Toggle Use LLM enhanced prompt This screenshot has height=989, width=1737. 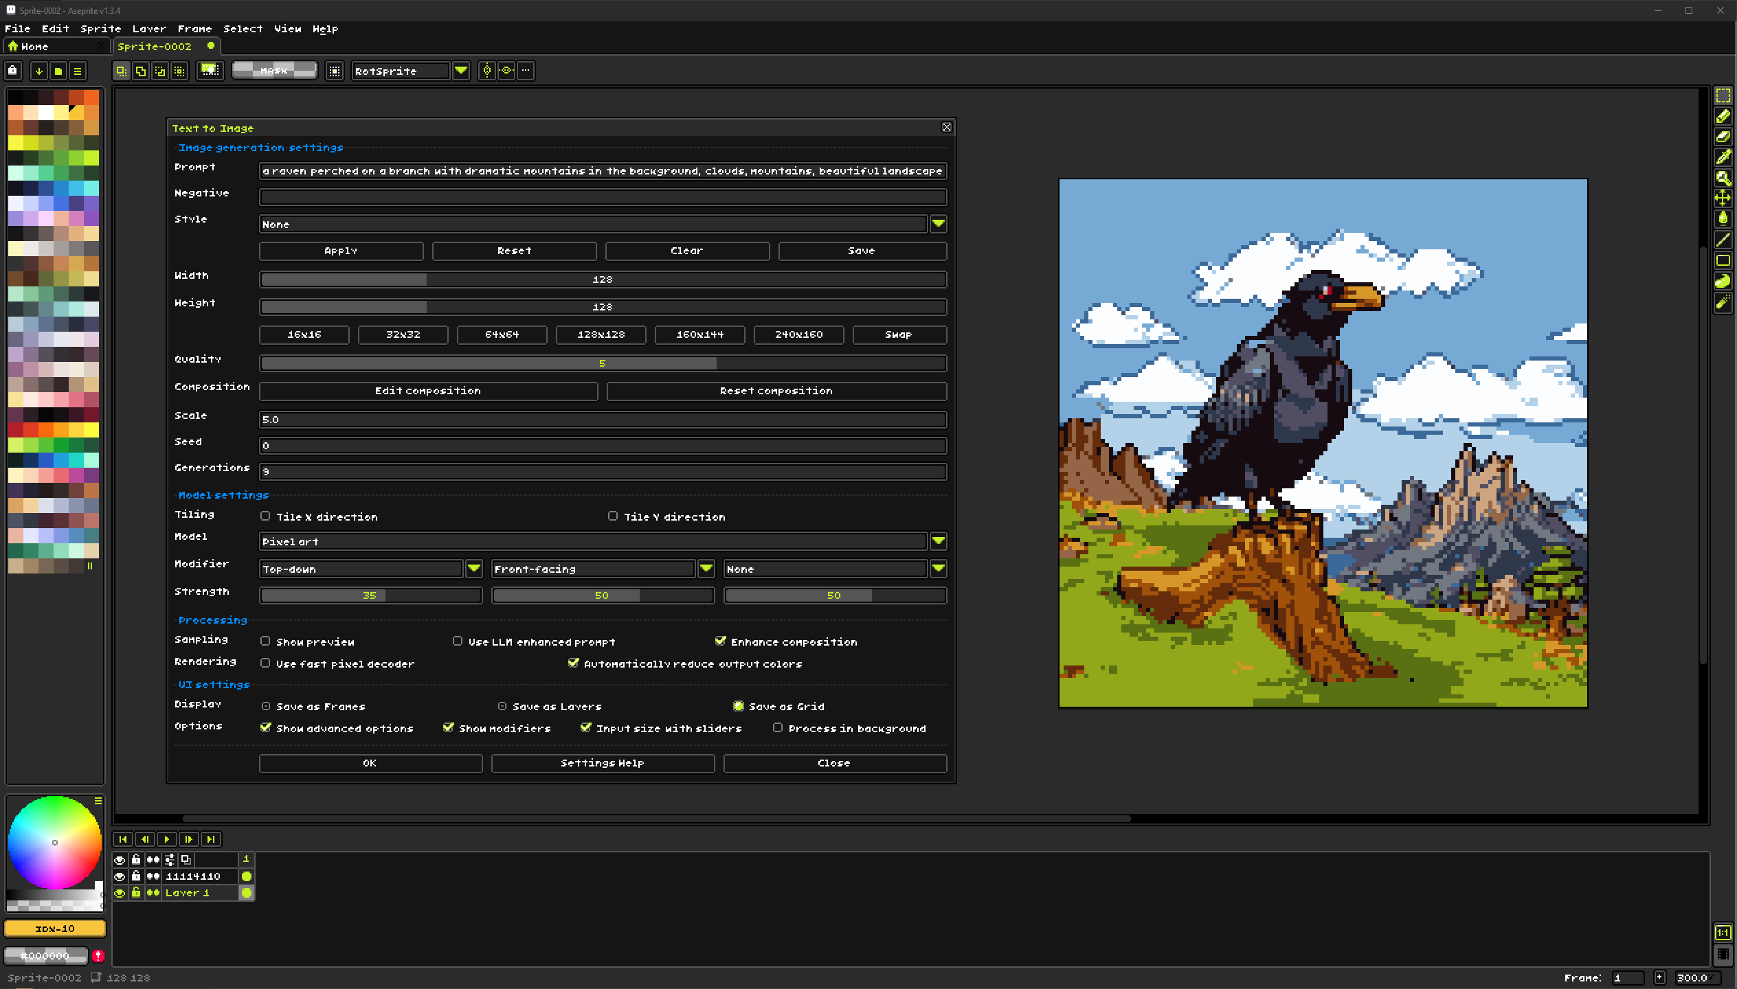(x=458, y=641)
